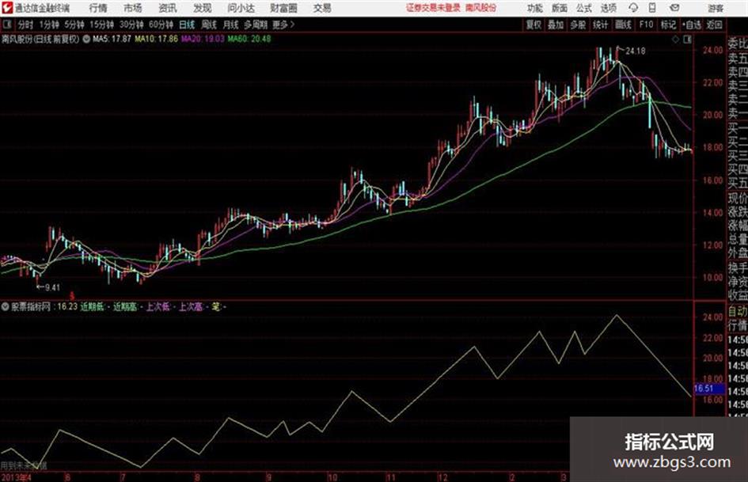
Task: Open the mail envelope icon
Action: click(x=674, y=8)
